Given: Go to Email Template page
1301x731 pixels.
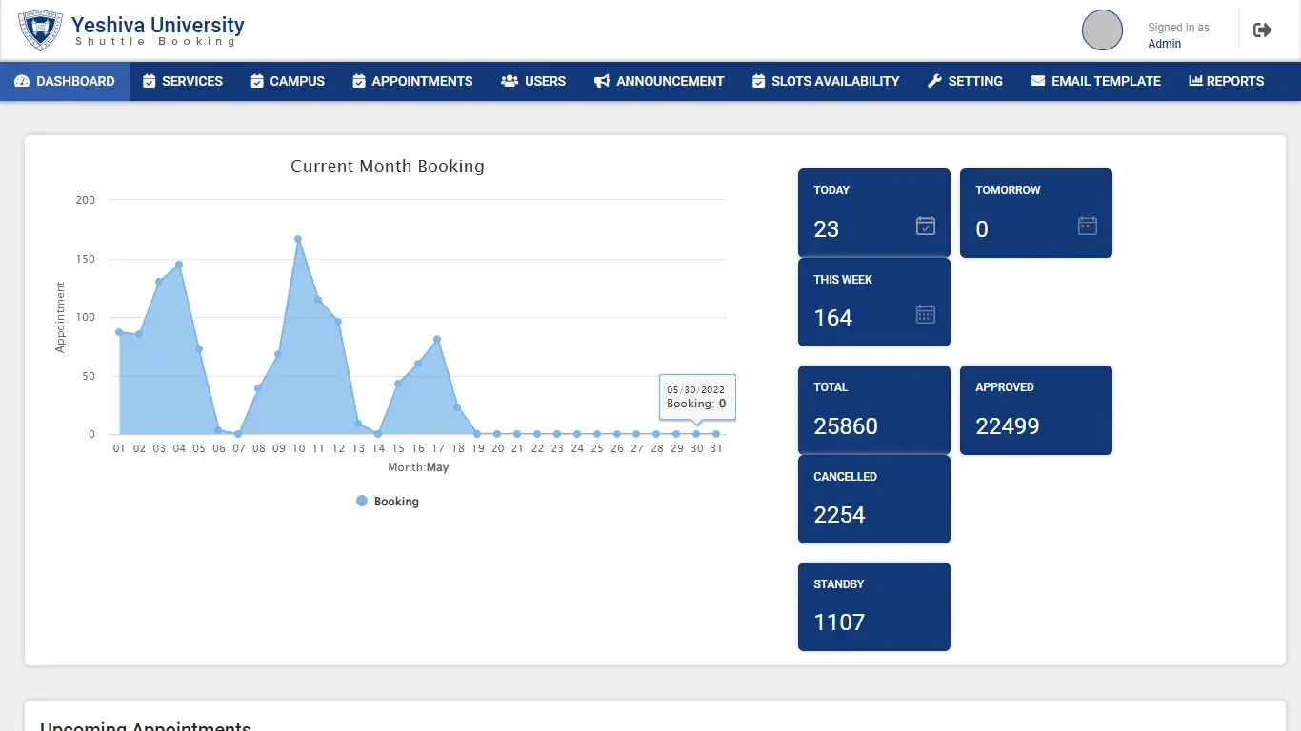Looking at the screenshot, I should click(x=1095, y=82).
